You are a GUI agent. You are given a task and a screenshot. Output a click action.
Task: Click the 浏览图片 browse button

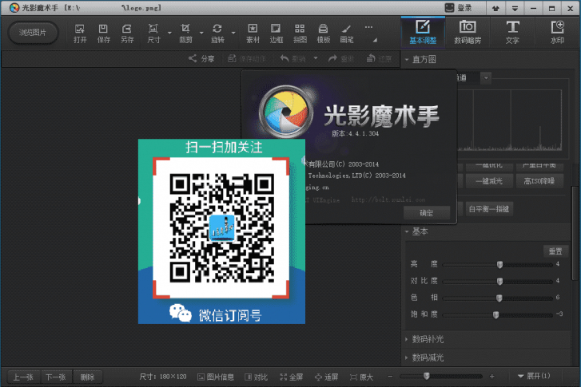[x=33, y=33]
